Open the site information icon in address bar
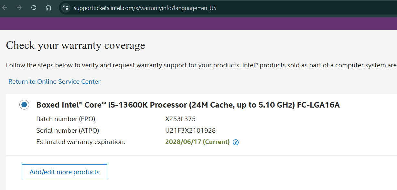Viewport: 397px width, 190px height. [66, 8]
